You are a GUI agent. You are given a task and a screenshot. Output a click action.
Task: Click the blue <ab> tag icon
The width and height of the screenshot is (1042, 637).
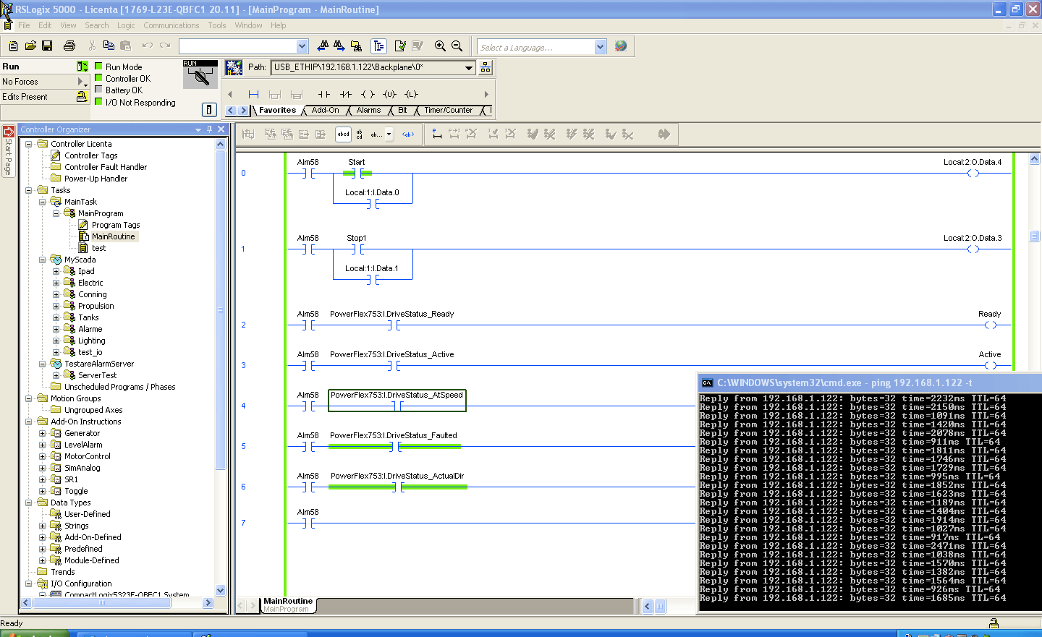click(x=408, y=134)
